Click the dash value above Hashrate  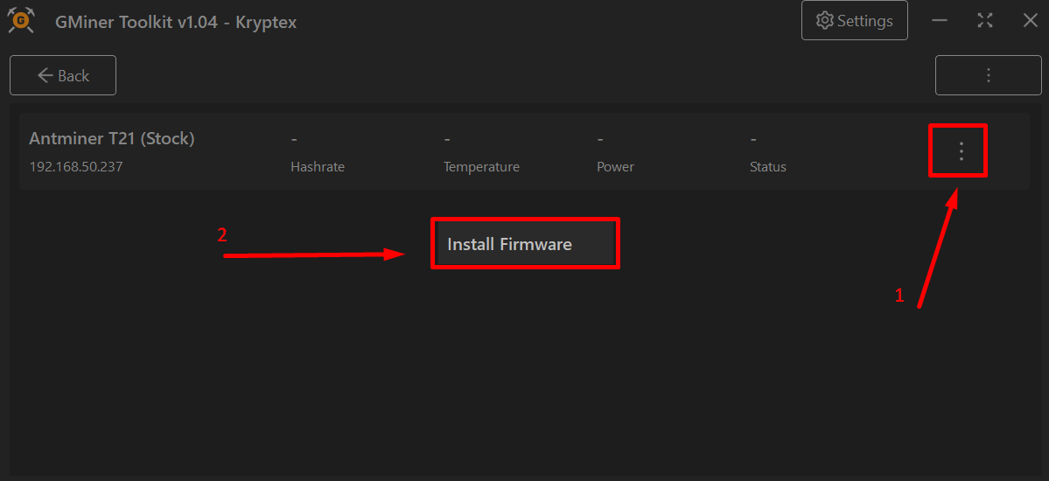[x=294, y=139]
